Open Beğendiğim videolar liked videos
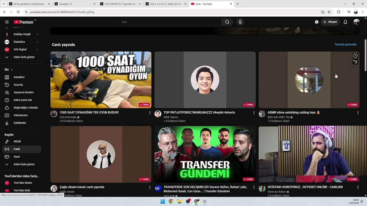367x206 pixels. pos(22,108)
